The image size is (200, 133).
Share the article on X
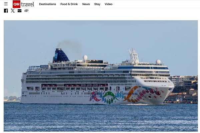(13, 11)
